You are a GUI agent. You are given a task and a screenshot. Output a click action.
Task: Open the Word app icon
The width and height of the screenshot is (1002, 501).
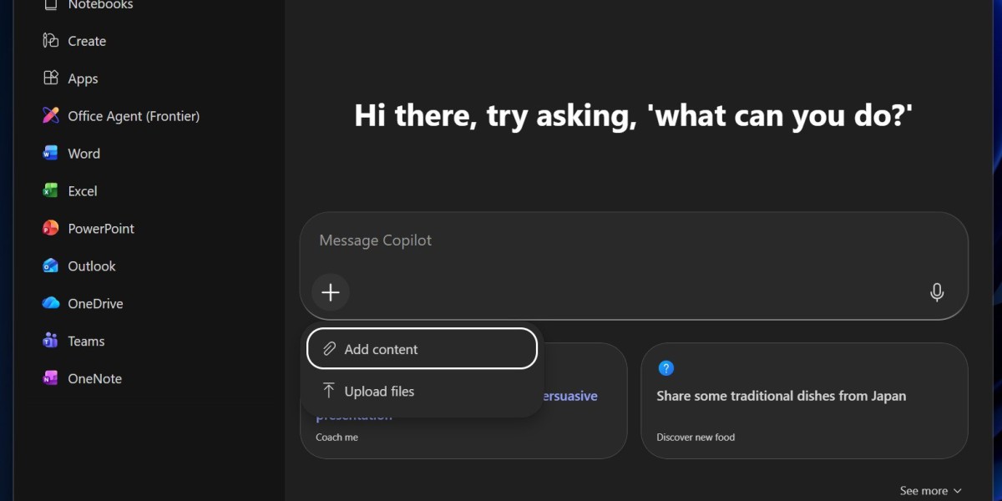(51, 154)
